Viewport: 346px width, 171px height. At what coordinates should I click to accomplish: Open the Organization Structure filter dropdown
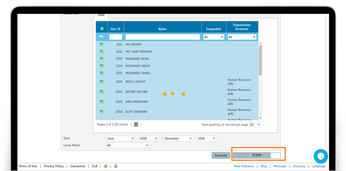[242, 37]
